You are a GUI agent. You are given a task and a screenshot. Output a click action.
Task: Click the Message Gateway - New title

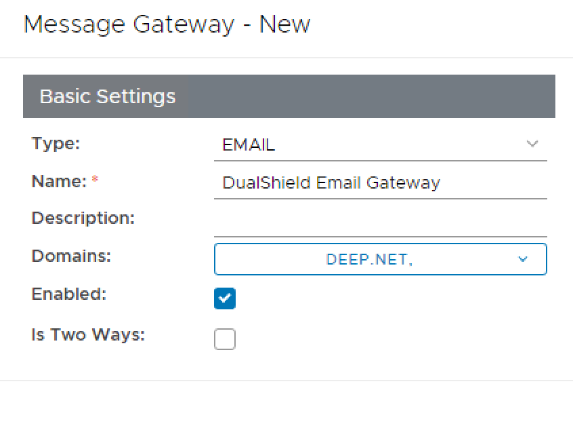coord(167,24)
